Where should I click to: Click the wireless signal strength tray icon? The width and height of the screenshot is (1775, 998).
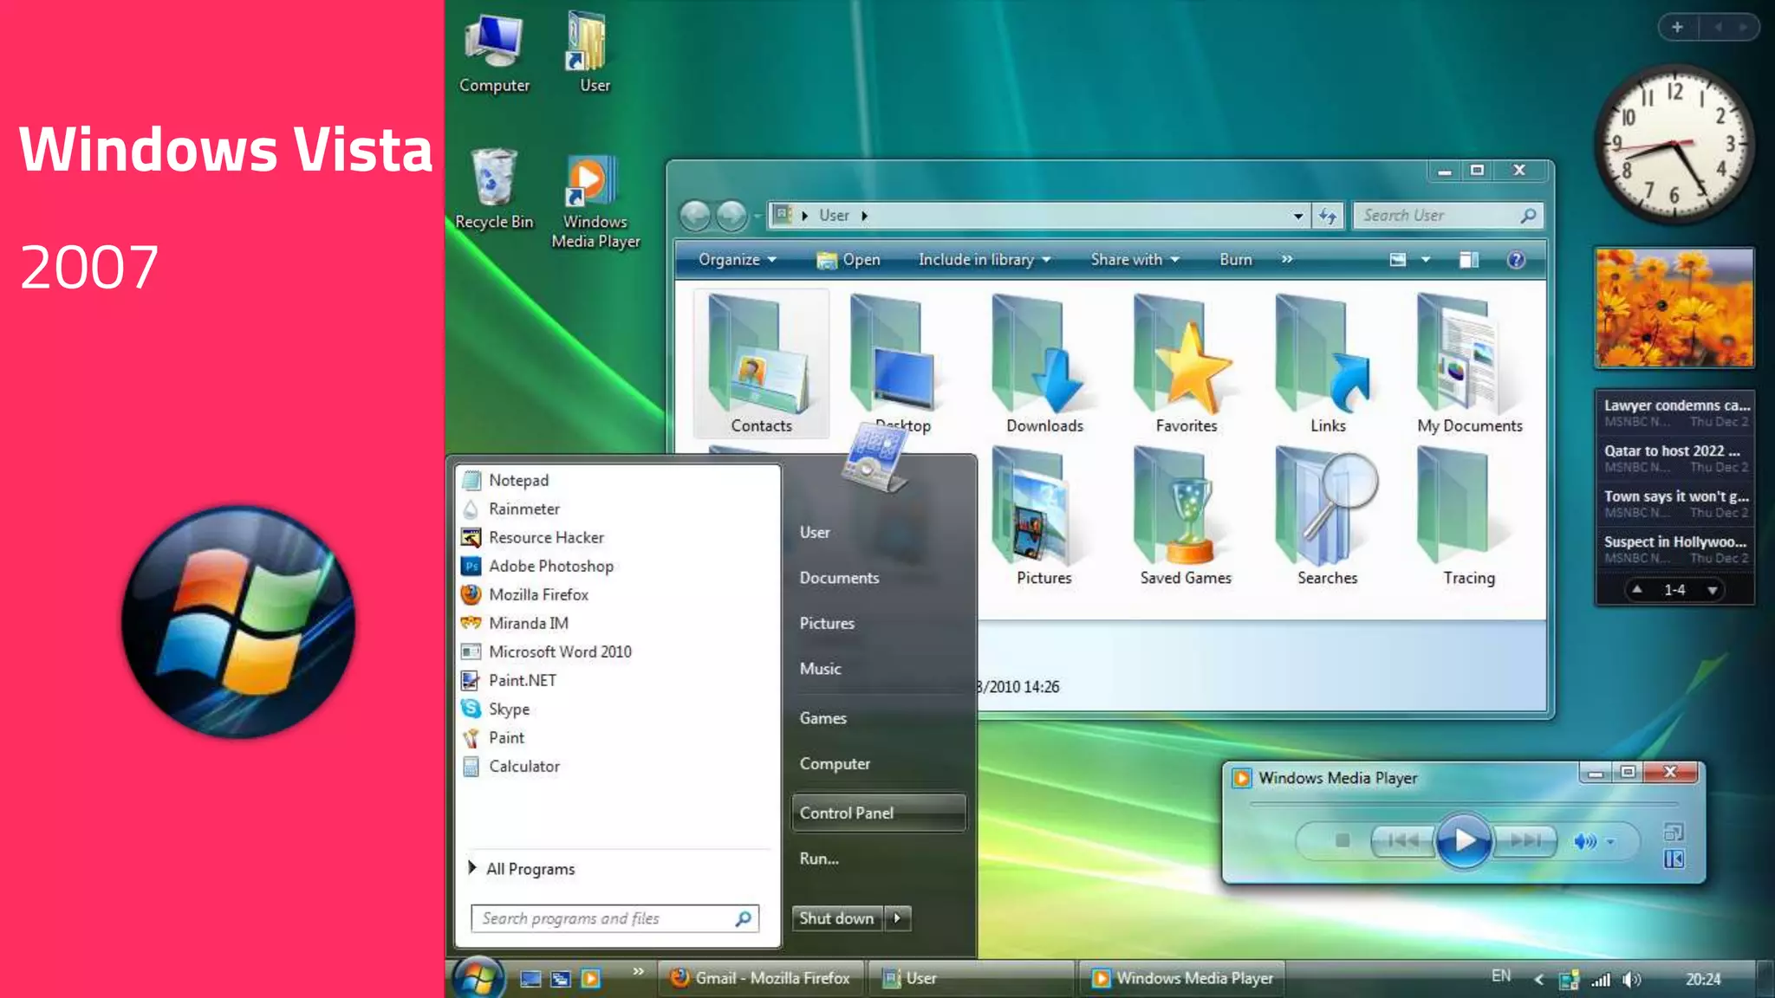pyautogui.click(x=1600, y=980)
